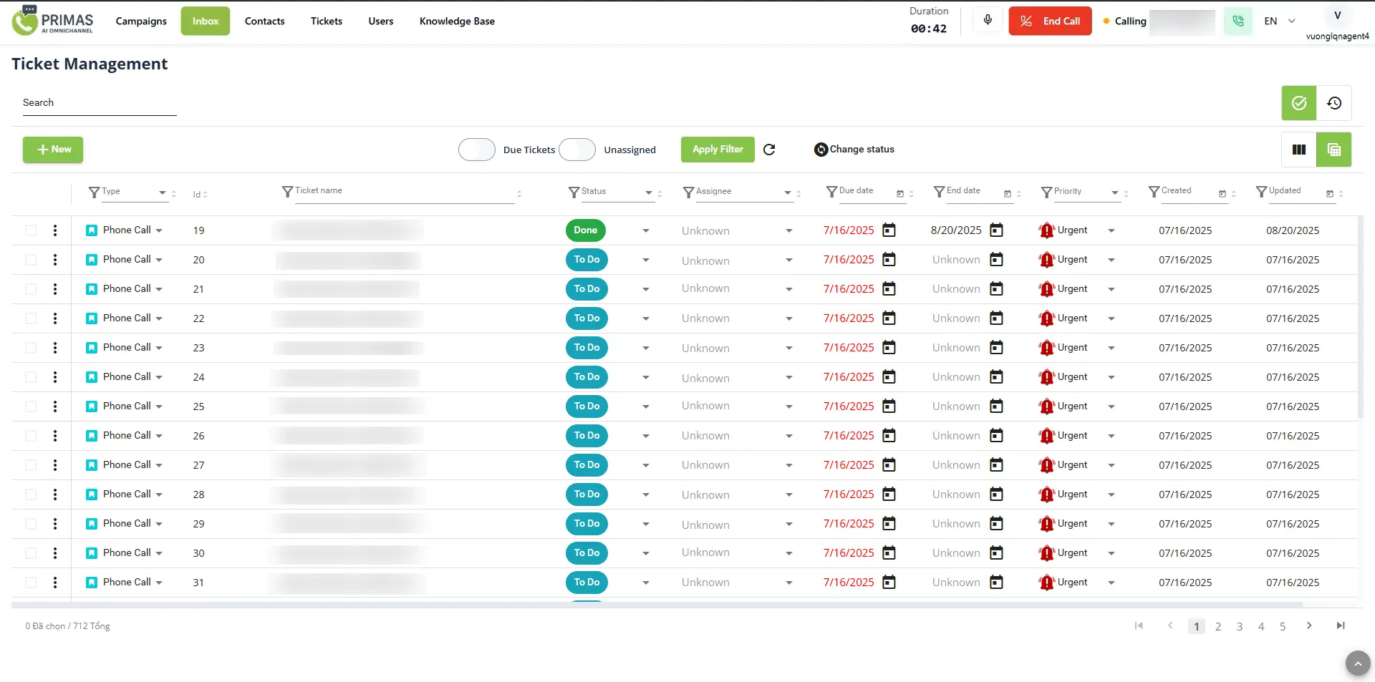Mute the call with the microphone icon
This screenshot has width=1375, height=682.
coord(988,21)
